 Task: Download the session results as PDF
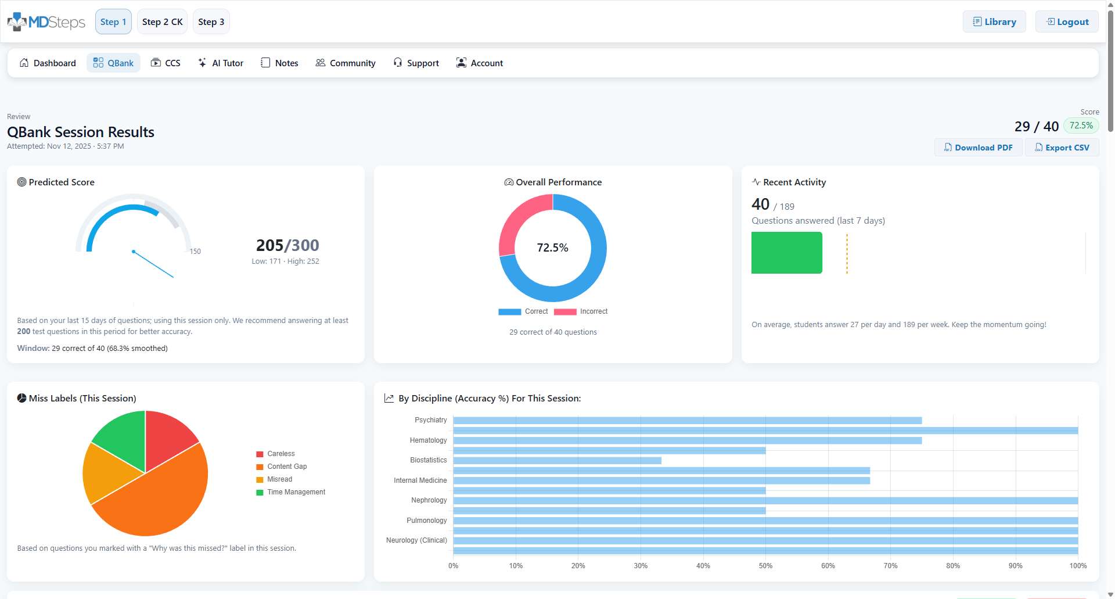[x=978, y=147]
